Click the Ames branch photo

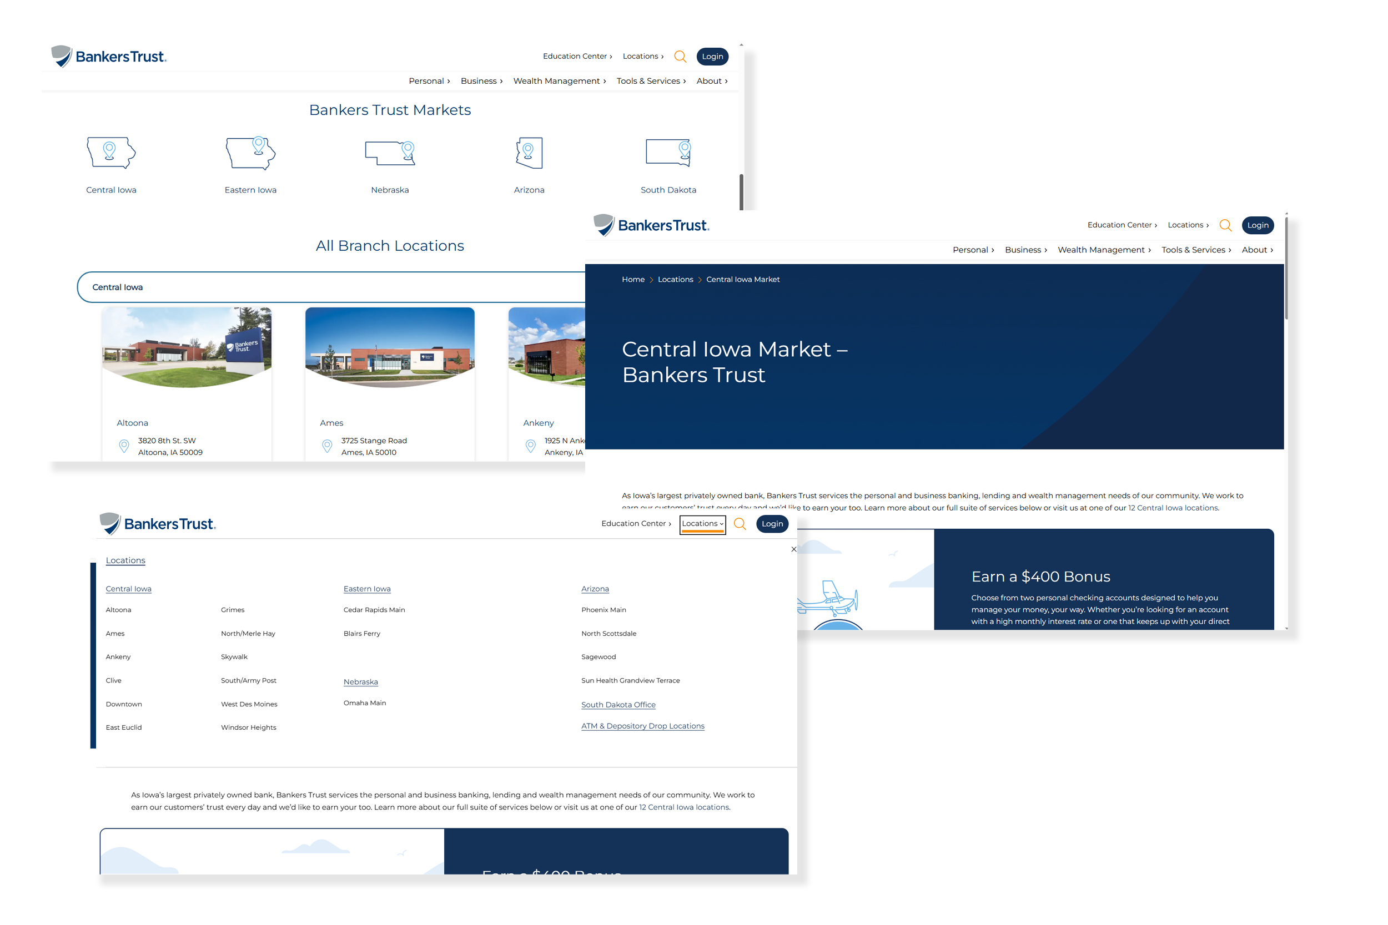click(390, 347)
